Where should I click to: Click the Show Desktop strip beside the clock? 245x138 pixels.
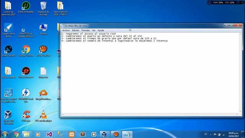(243, 135)
